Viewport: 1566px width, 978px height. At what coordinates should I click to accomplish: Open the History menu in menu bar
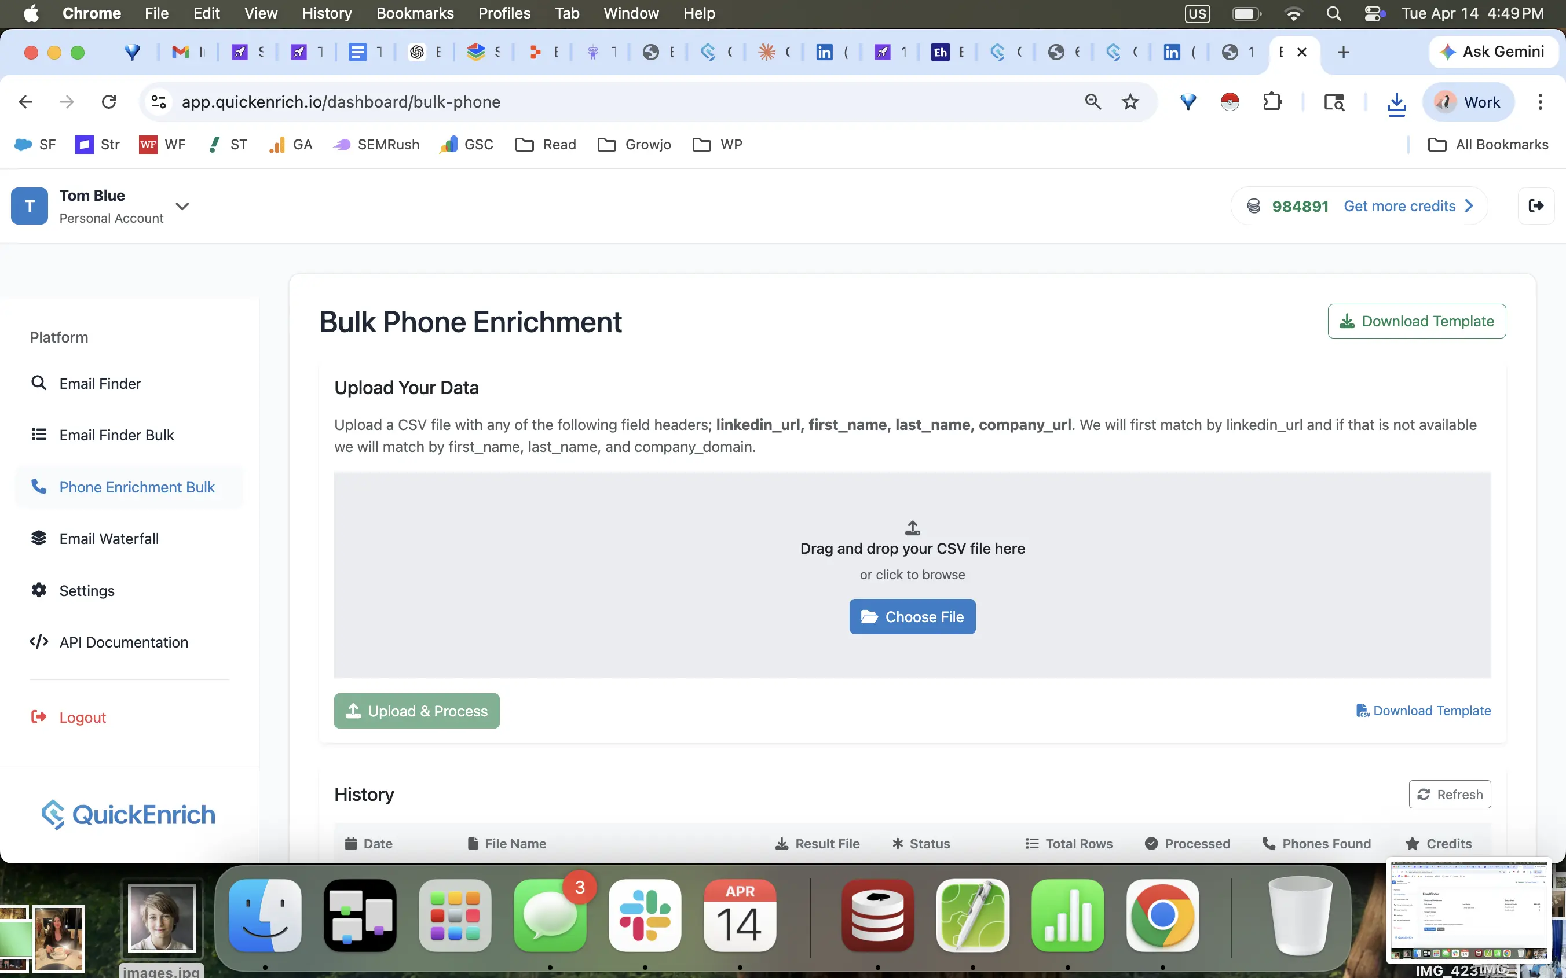(x=327, y=13)
